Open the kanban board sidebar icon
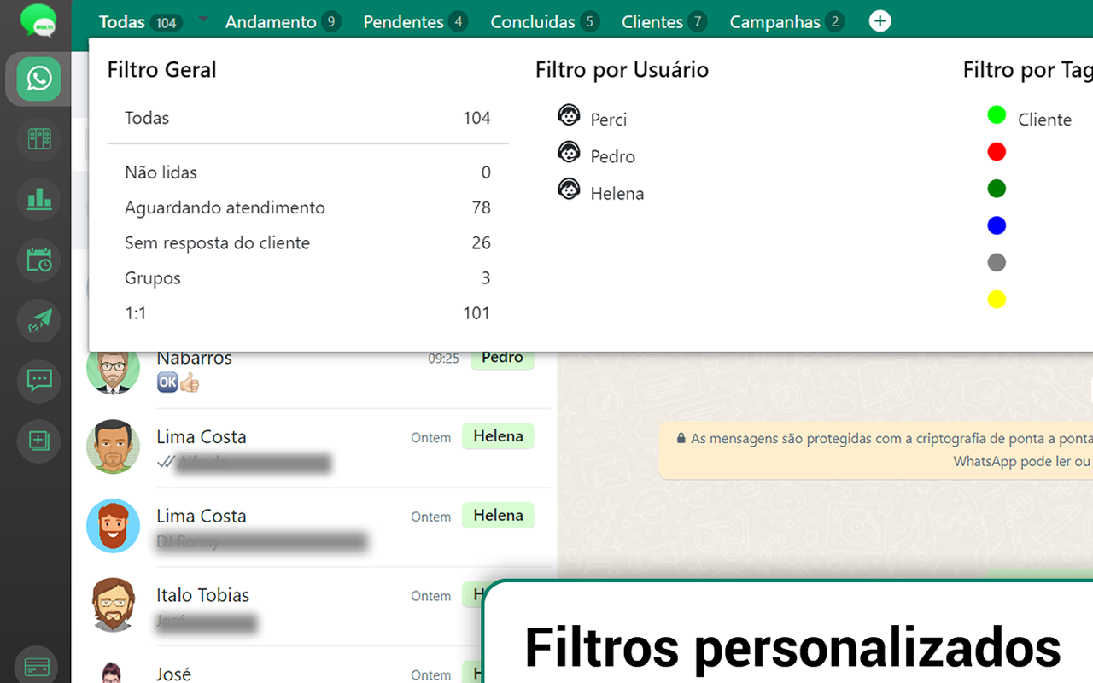The height and width of the screenshot is (683, 1093). pyautogui.click(x=39, y=138)
